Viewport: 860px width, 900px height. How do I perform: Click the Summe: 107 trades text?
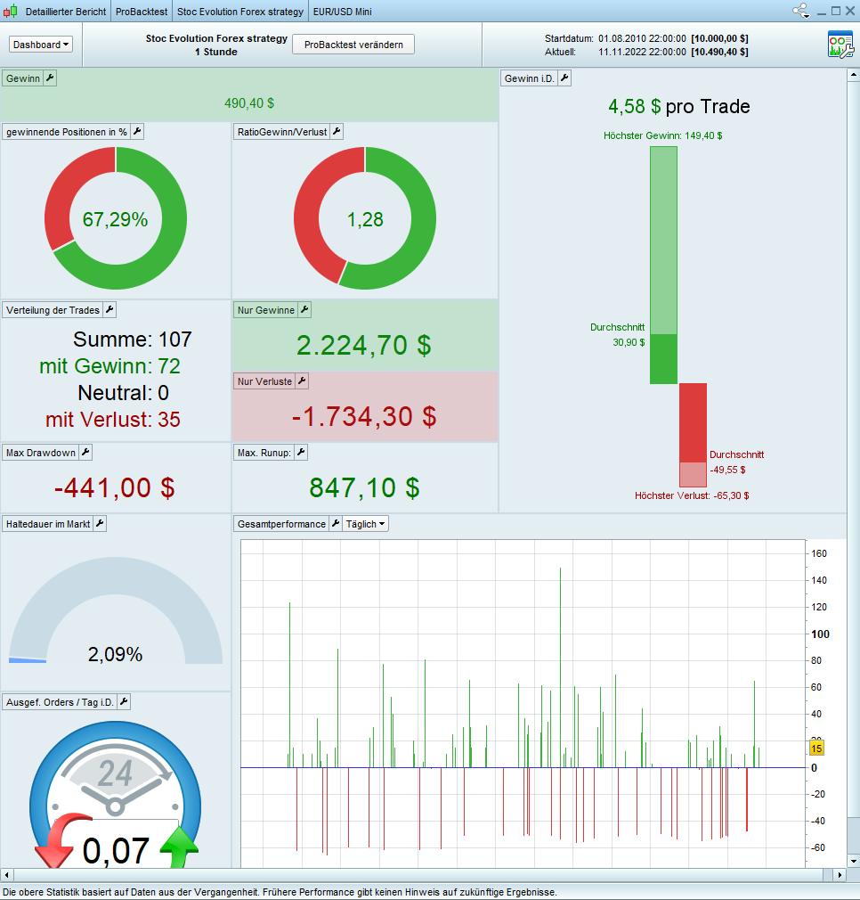click(x=133, y=340)
